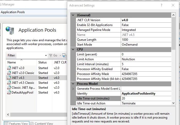180x125 pixels.
Task: Click the .NET v2.0 app pool icon
Action: (9, 68)
